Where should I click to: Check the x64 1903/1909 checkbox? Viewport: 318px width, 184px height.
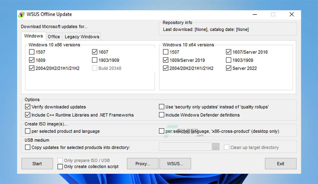[x=229, y=60]
